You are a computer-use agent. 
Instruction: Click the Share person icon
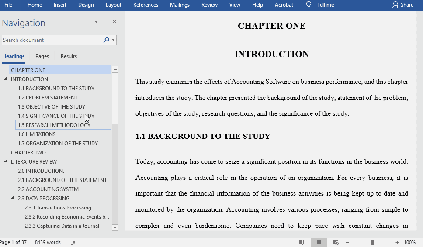[x=395, y=5]
